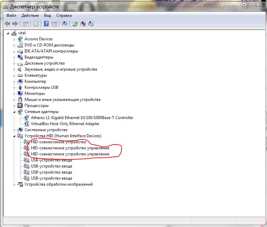The width and height of the screenshot is (267, 227).
Task: Expand Устройства обработки изображений
Action: (14, 185)
